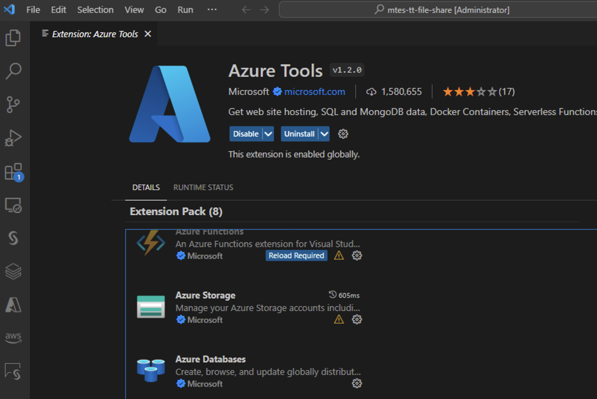Click the warning triangle beside Azure Storage
Image resolution: width=597 pixels, height=399 pixels.
(x=339, y=319)
